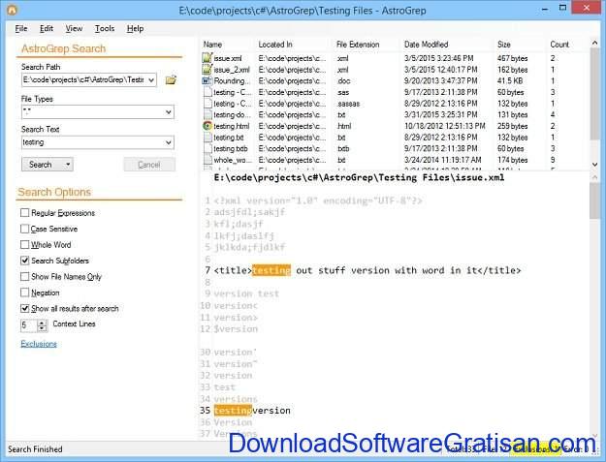The height and width of the screenshot is (462, 606).
Task: Select the .sassas file icon
Action: [207, 104]
